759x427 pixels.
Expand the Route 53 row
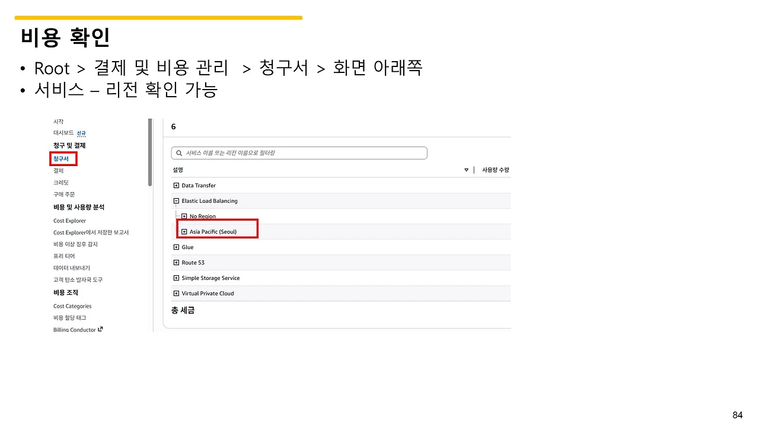coord(176,263)
